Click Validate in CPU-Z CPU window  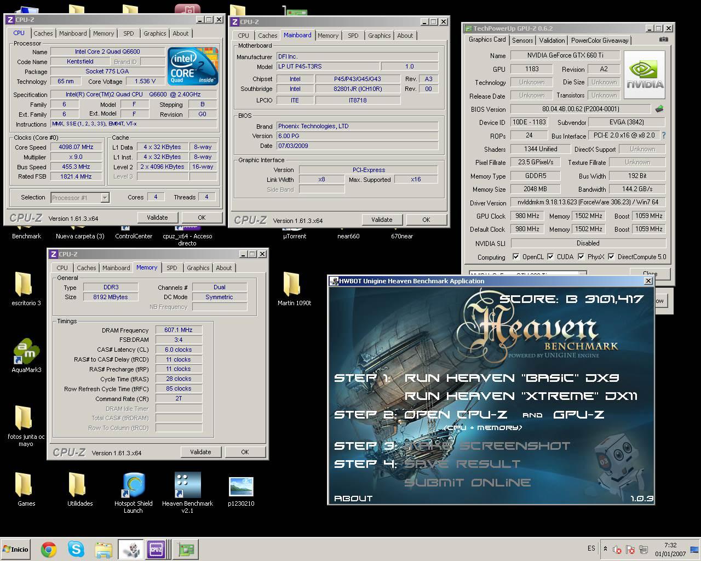coord(157,217)
